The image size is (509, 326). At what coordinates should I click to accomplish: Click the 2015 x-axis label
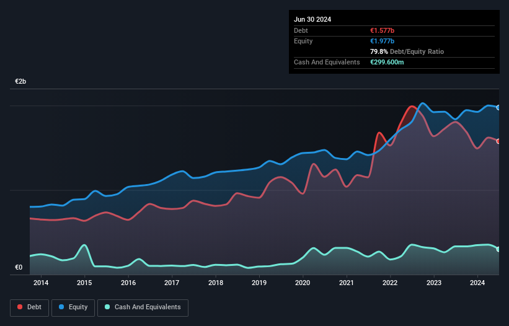point(84,283)
